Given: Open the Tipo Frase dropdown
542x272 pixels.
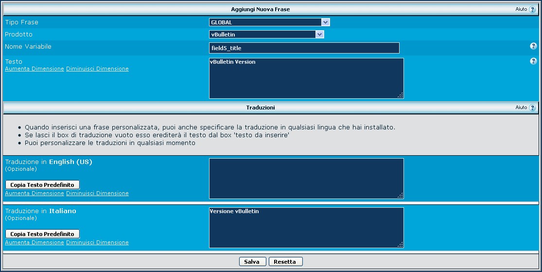Looking at the screenshot, I should coord(269,22).
